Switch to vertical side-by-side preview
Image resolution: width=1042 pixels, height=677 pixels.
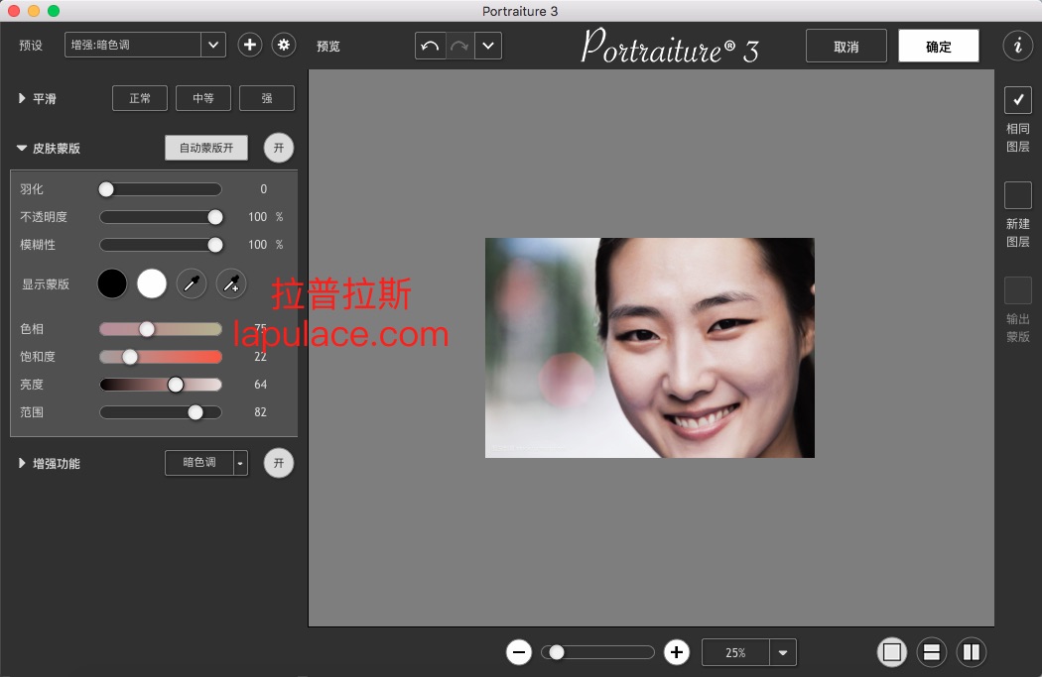972,652
